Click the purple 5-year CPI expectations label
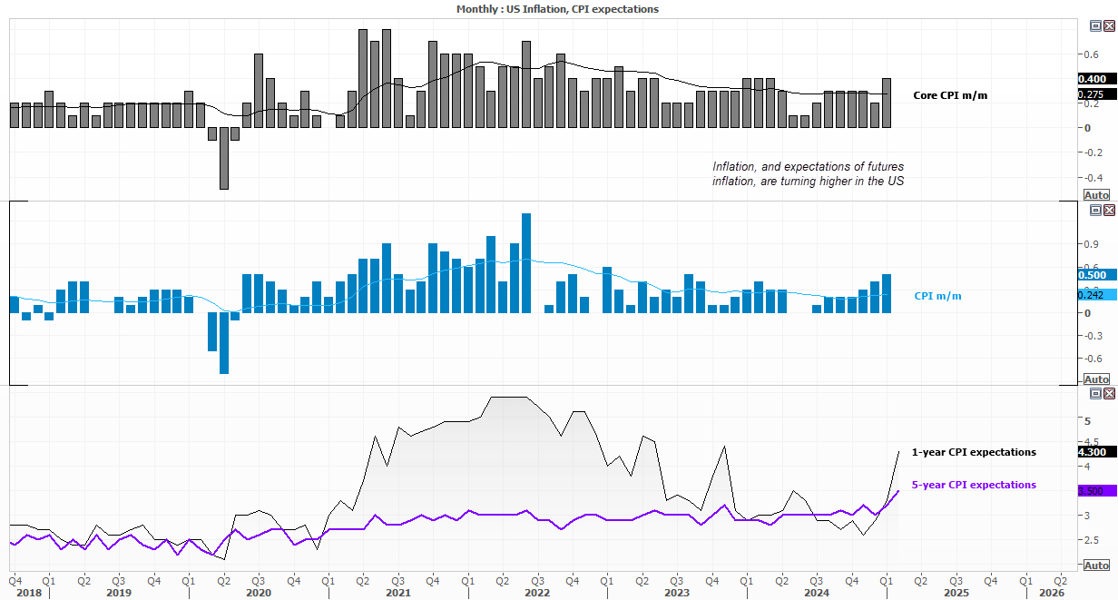Screen dimensions: 1118x600 click(x=974, y=485)
